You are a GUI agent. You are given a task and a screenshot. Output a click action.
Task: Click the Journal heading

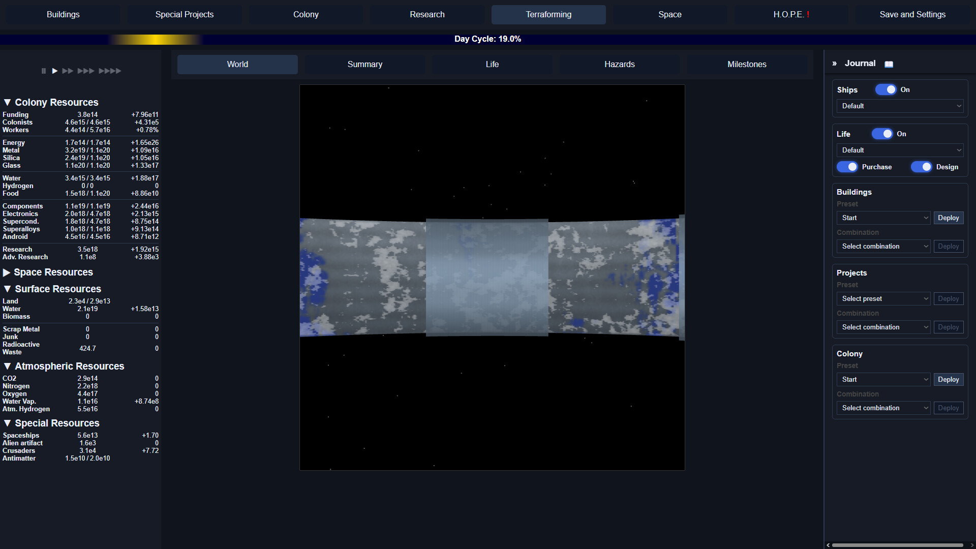[860, 64]
